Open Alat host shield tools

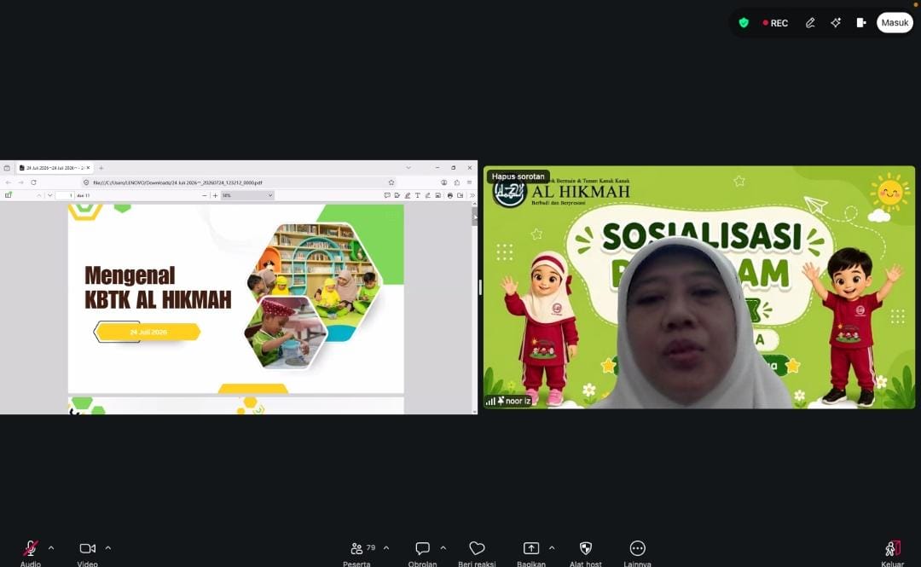click(x=586, y=553)
